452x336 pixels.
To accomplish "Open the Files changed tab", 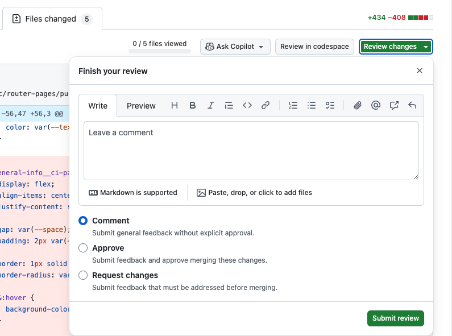I will tap(52, 19).
